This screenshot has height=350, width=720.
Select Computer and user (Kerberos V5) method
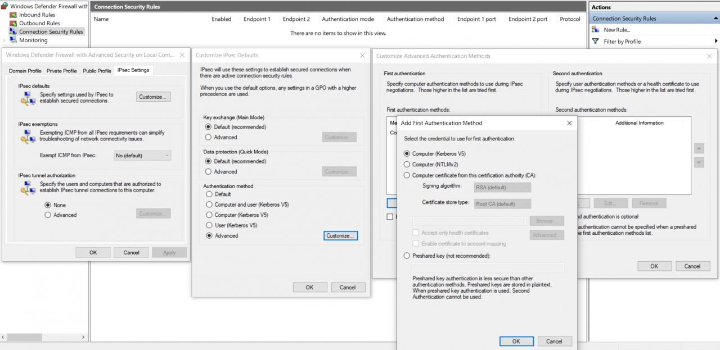point(209,204)
